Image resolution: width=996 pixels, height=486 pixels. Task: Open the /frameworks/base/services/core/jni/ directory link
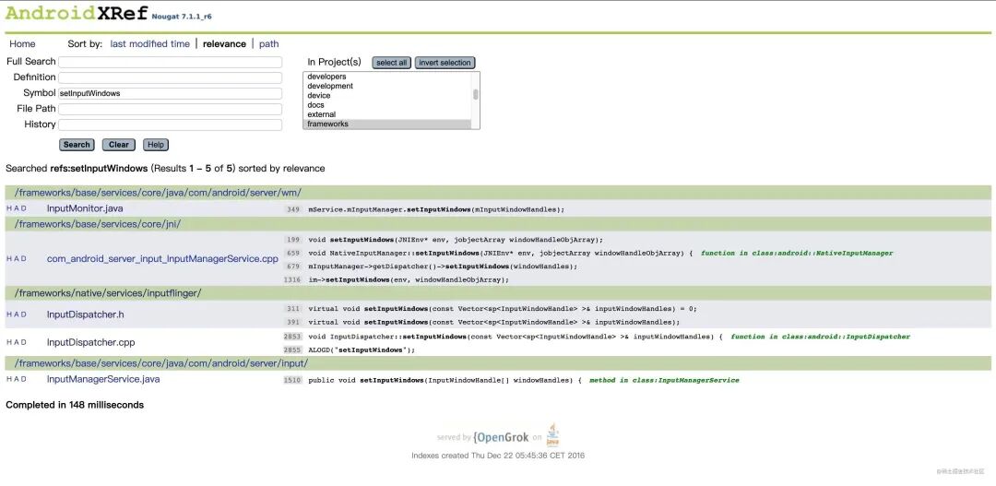click(x=98, y=223)
